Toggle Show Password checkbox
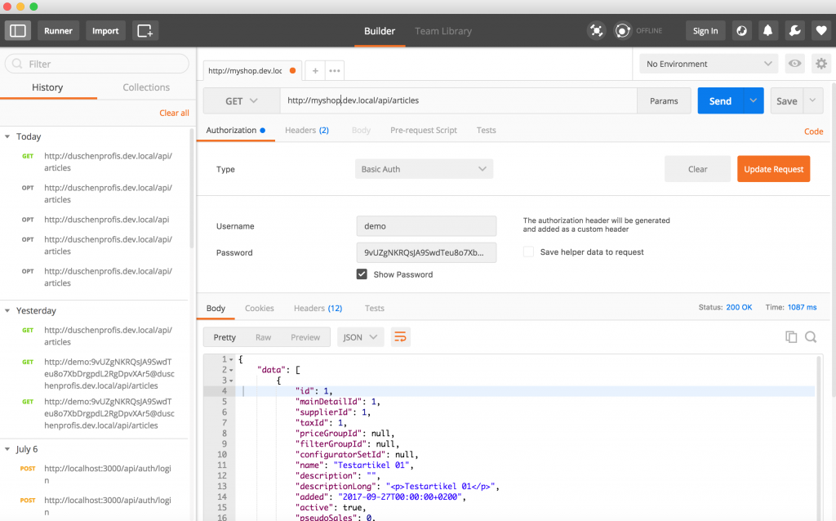 click(x=362, y=274)
